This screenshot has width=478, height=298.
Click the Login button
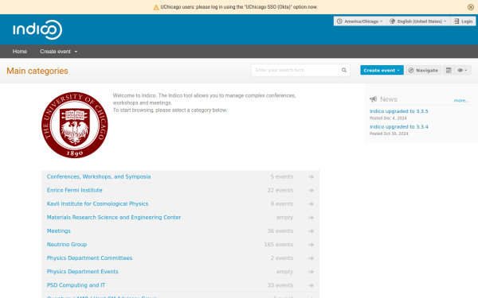coord(463,21)
